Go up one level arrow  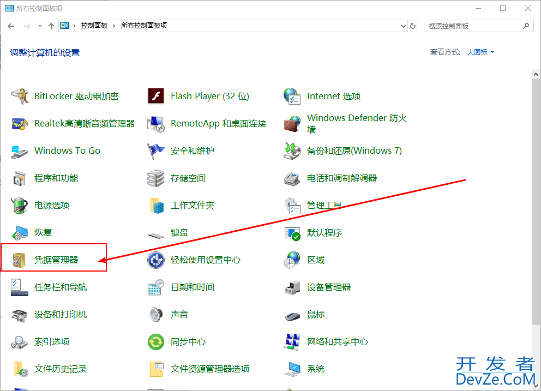51,26
